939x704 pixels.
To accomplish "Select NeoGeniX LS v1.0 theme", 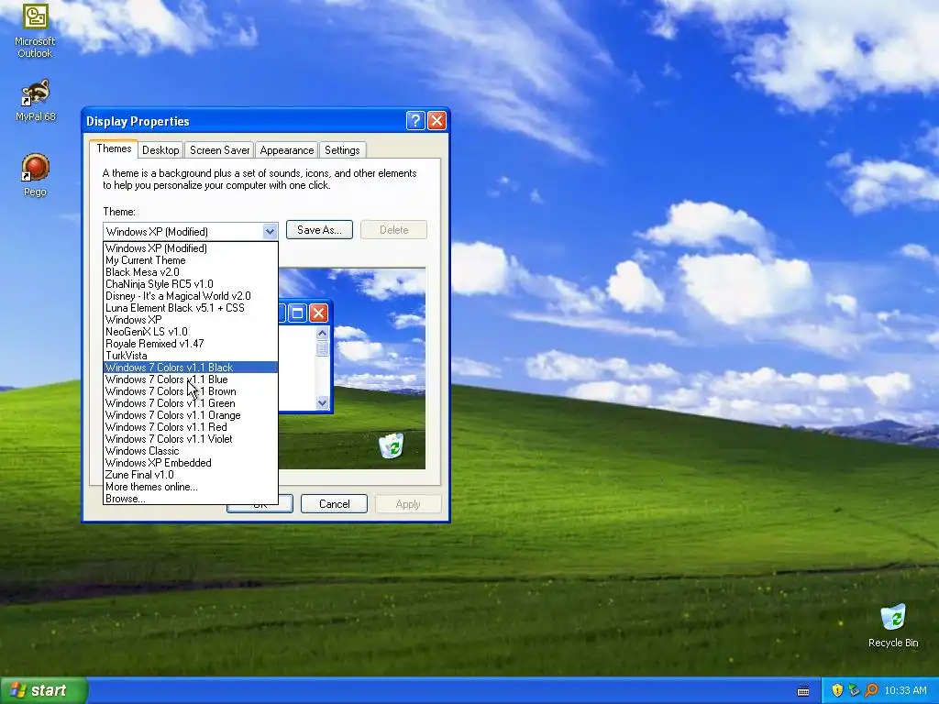I will pyautogui.click(x=191, y=332).
